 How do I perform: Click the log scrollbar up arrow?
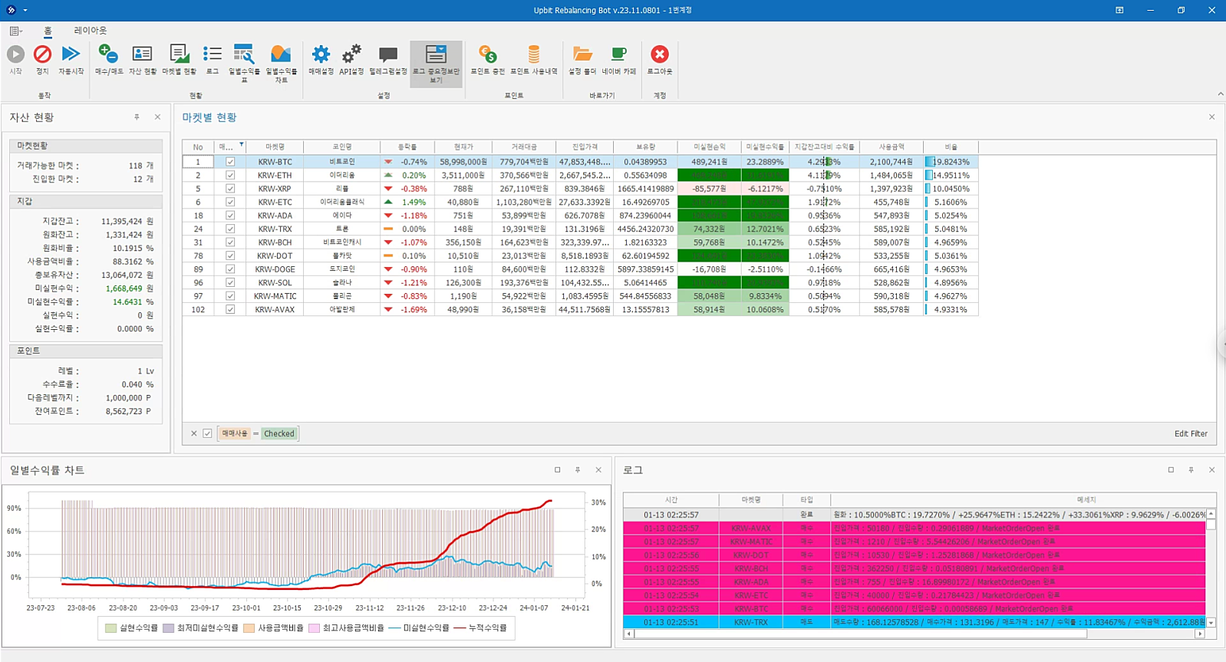1211,513
